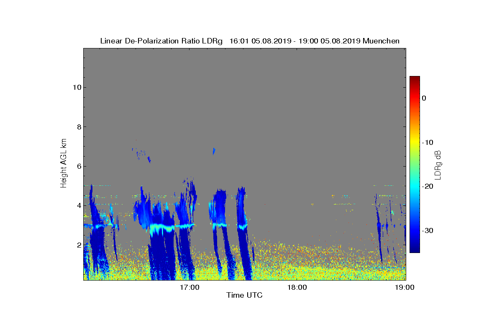
Task: Click the 'LDRg dB' colorbar label
Action: pos(438,164)
